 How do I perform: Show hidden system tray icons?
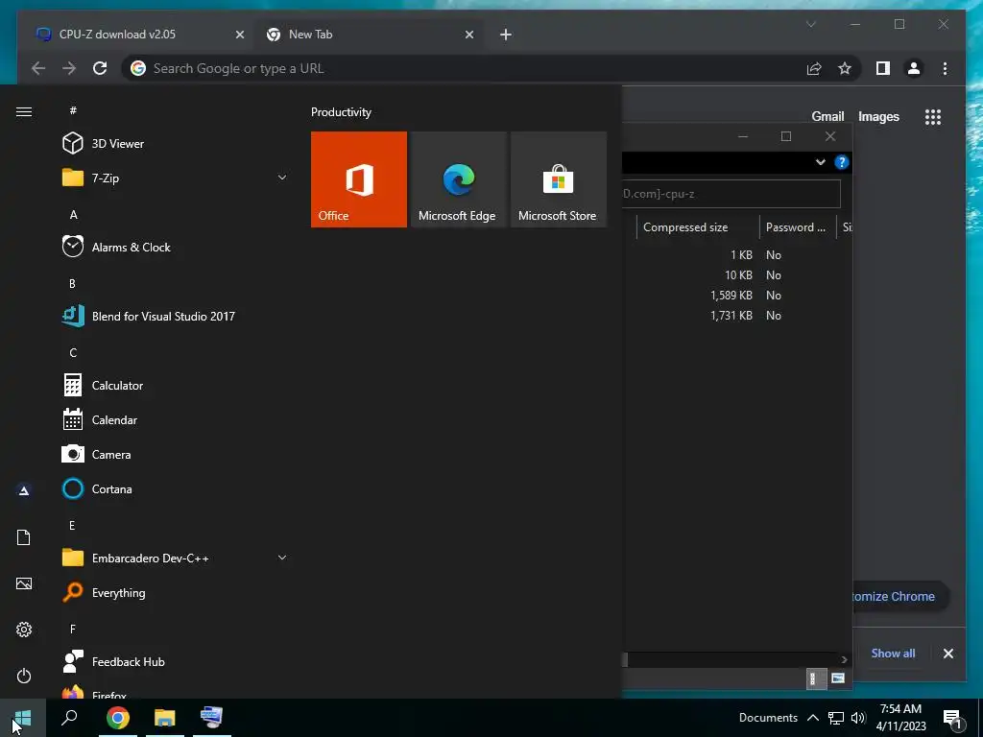coord(812,718)
